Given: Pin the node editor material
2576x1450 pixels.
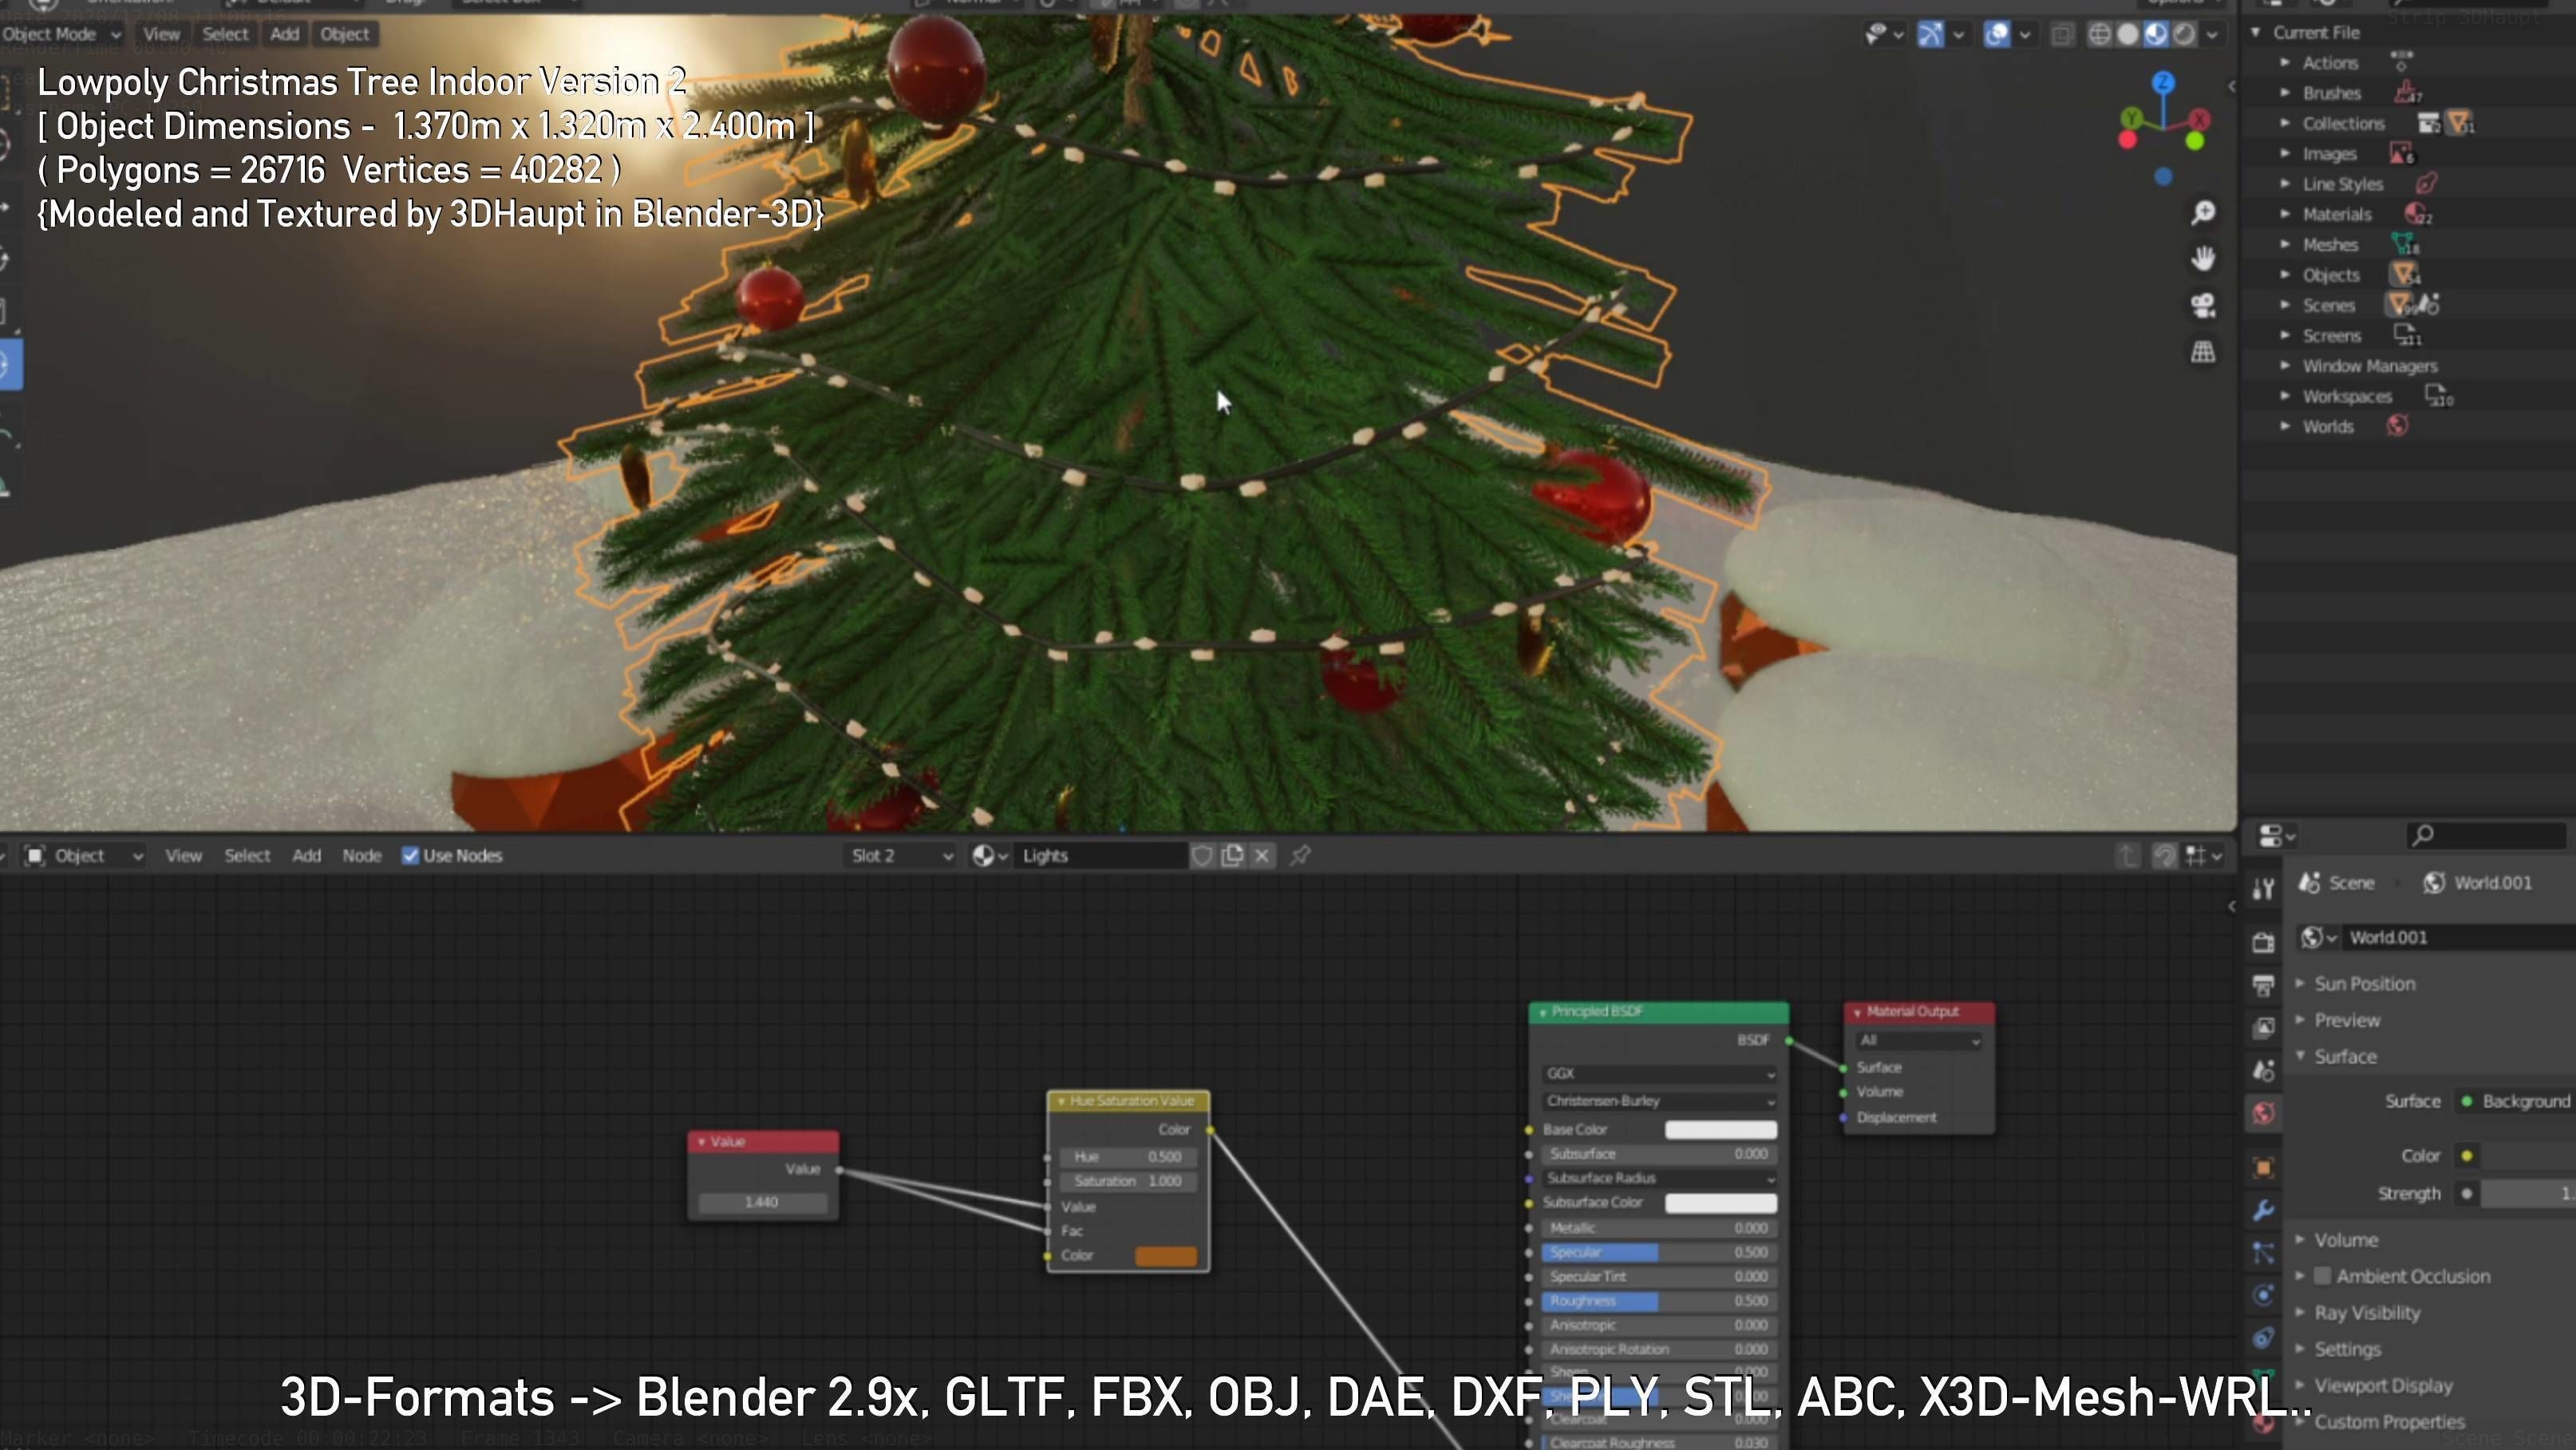Looking at the screenshot, I should click(1300, 856).
